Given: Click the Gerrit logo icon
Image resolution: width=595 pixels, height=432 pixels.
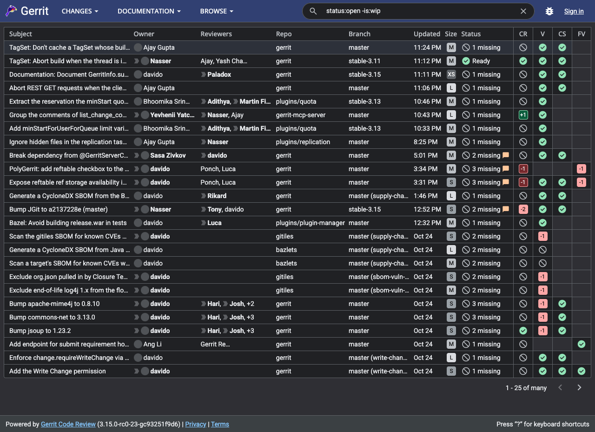Looking at the screenshot, I should coord(11,11).
